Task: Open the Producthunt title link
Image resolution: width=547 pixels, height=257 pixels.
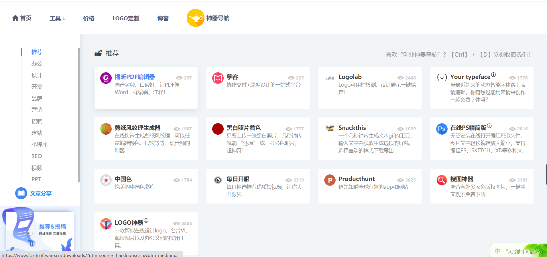Action: coord(357,179)
